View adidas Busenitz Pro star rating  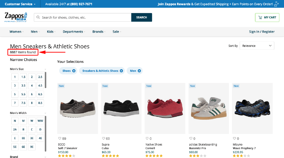point(198,156)
